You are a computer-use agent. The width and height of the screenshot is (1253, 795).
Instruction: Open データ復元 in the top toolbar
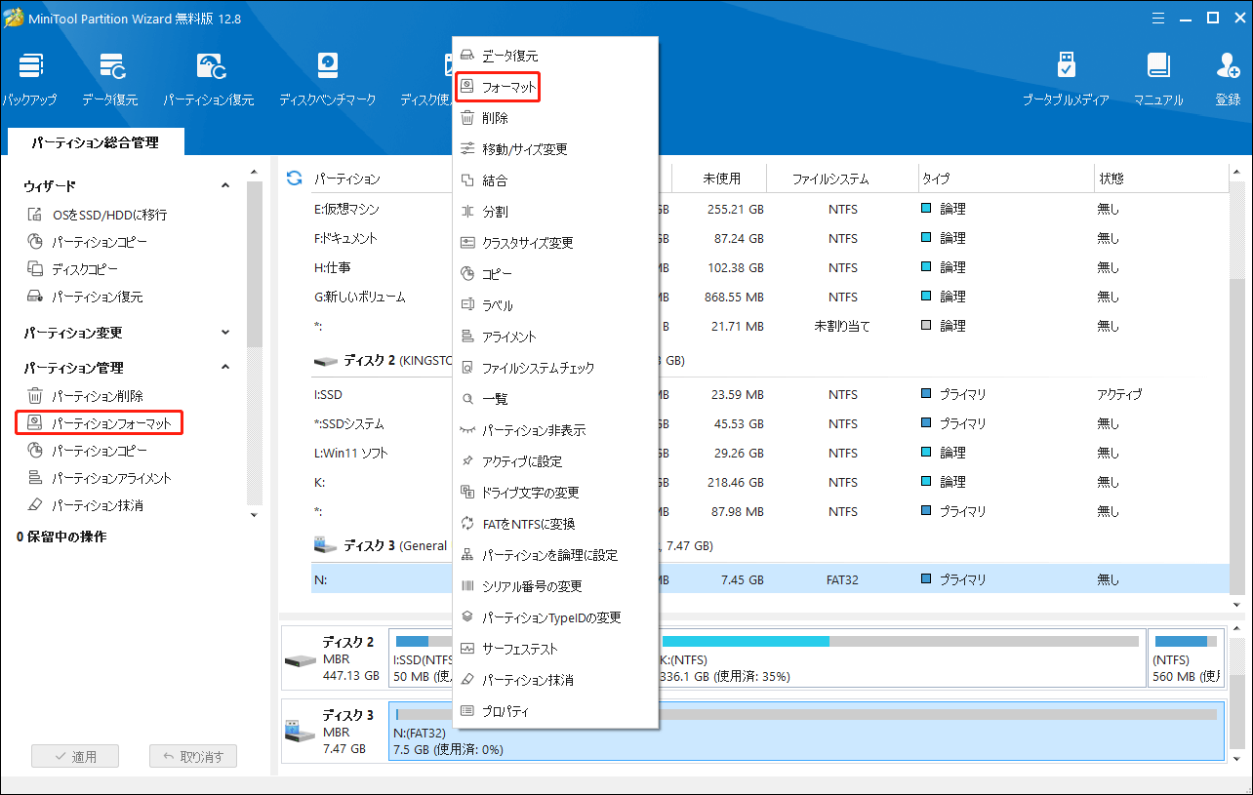point(109,78)
